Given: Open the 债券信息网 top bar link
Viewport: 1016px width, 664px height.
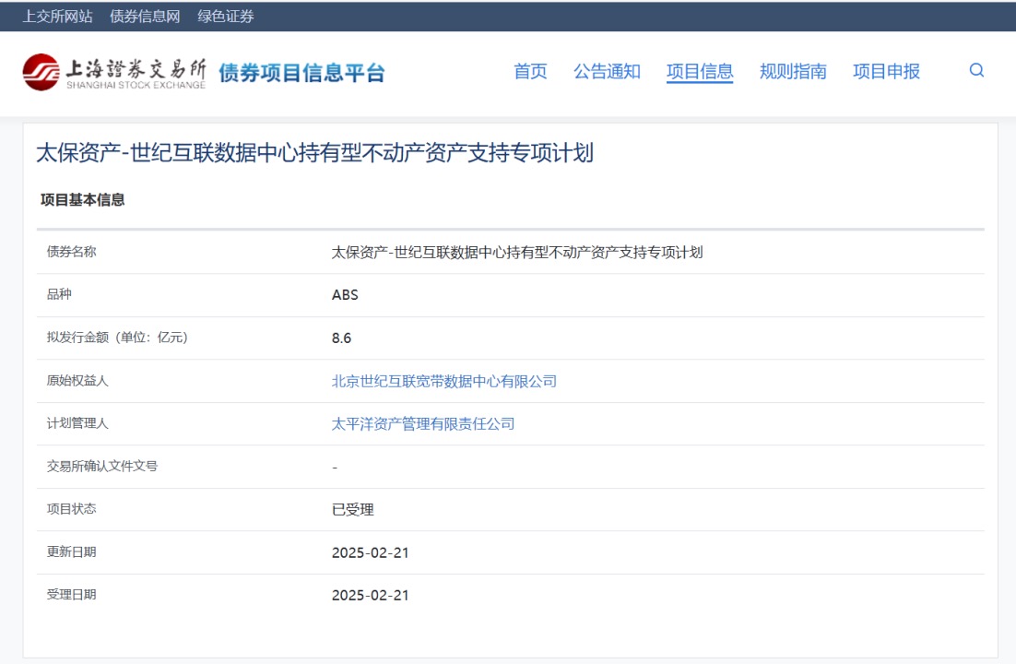Looking at the screenshot, I should 145,16.
